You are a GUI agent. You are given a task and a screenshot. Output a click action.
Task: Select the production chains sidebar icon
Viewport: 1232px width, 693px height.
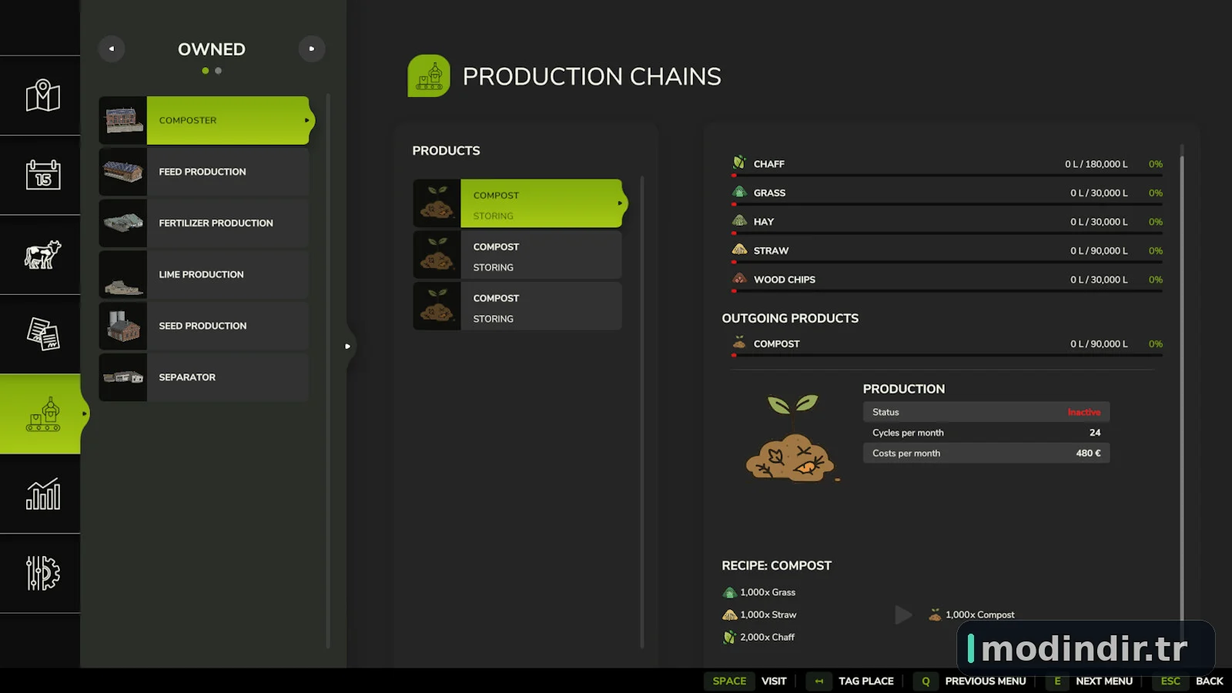(x=42, y=414)
